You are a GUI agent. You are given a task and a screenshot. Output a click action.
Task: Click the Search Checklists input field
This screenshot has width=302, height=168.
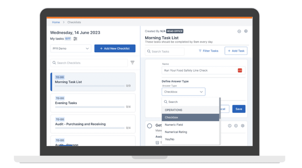pyautogui.click(x=89, y=63)
